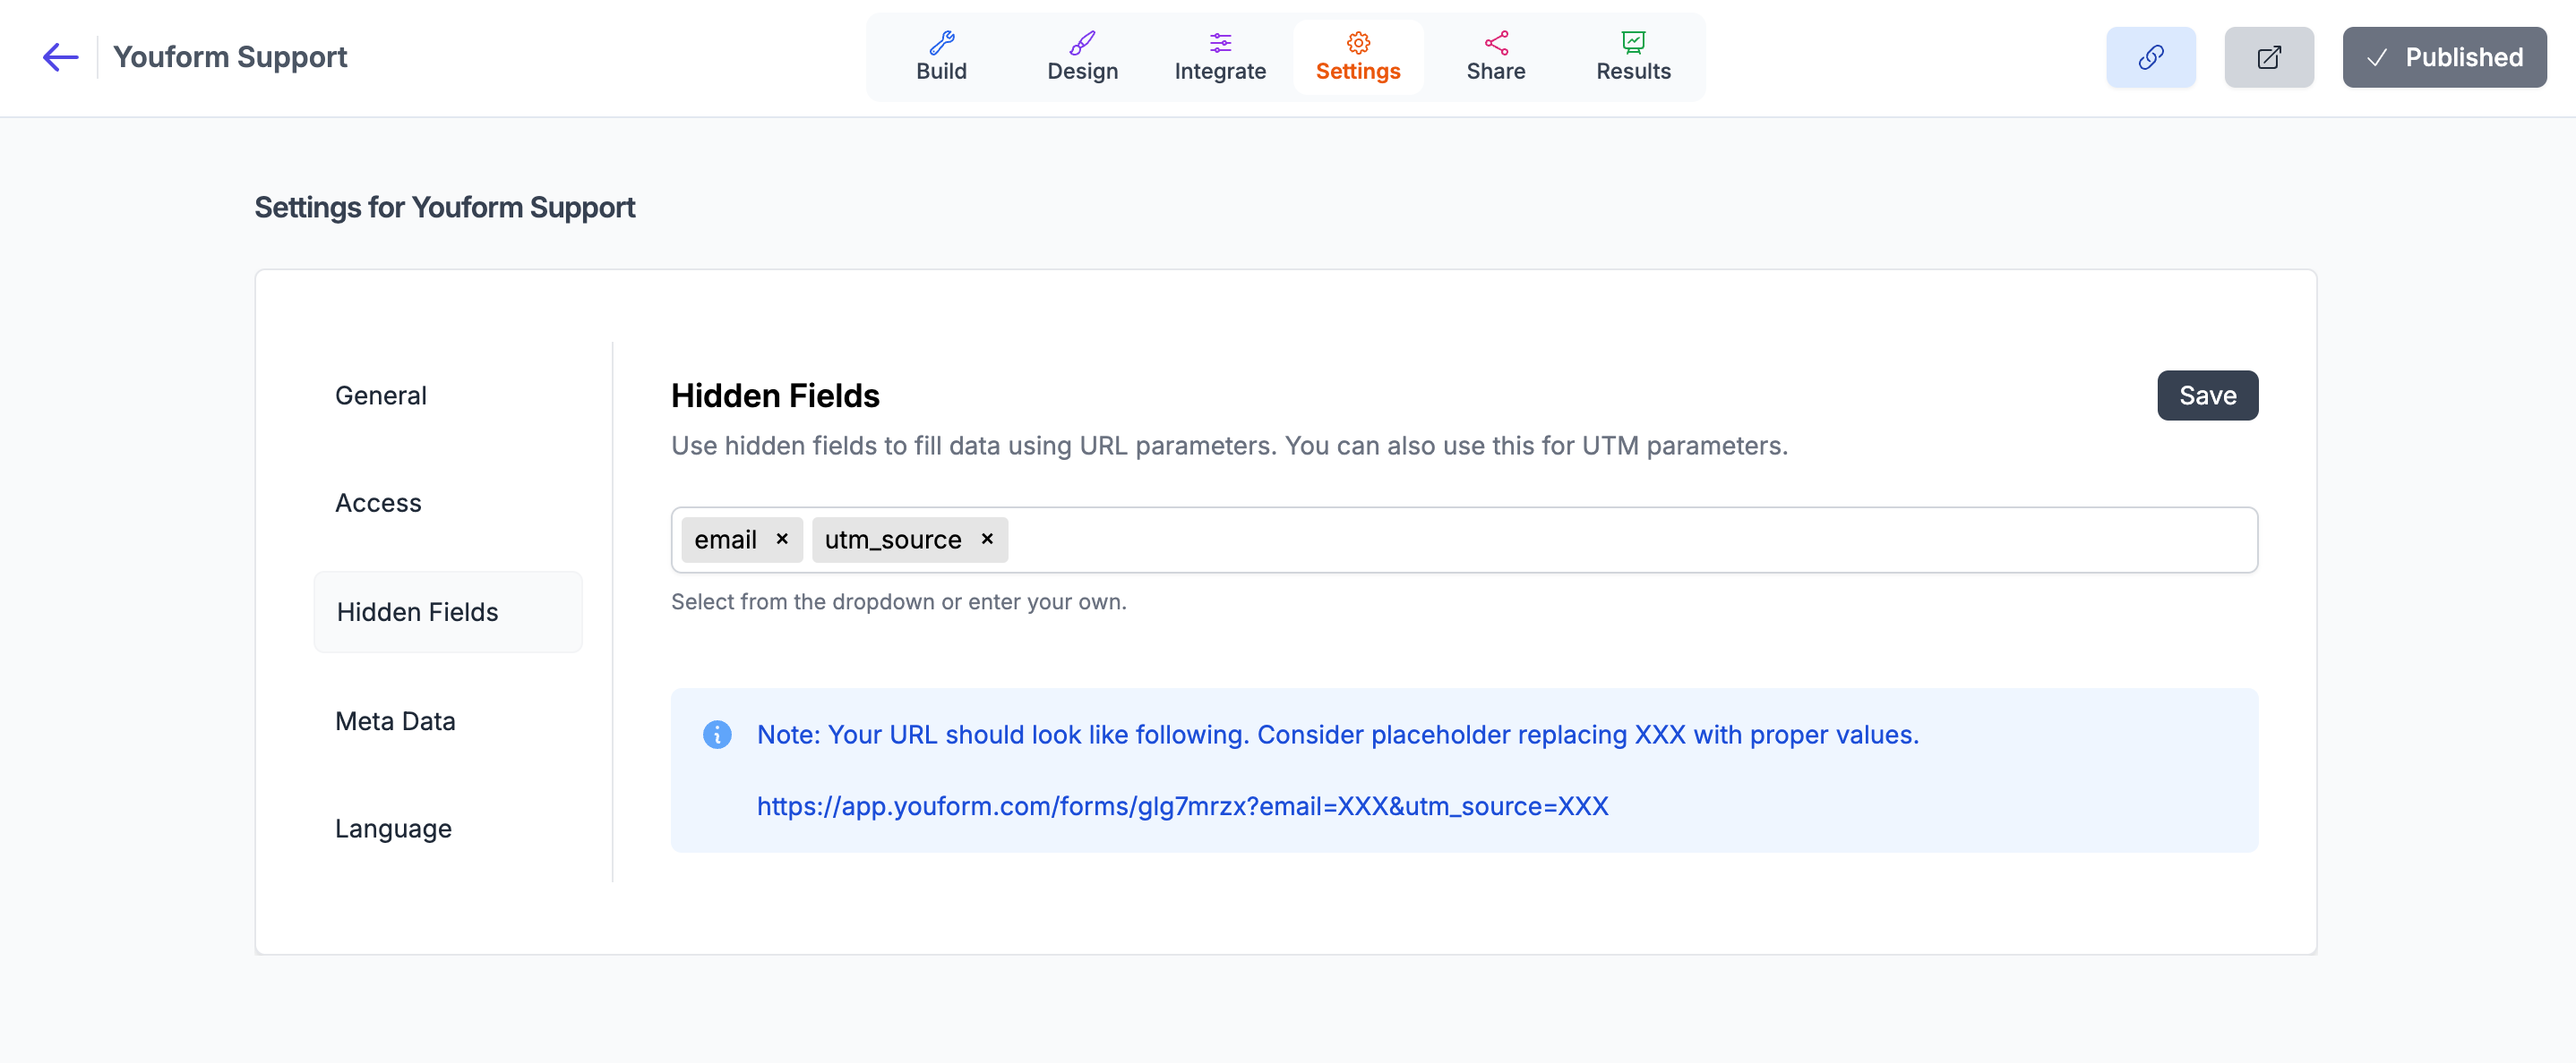The width and height of the screenshot is (2576, 1063).
Task: Click the 'Settings for Youform Support' heading
Action: tap(444, 207)
